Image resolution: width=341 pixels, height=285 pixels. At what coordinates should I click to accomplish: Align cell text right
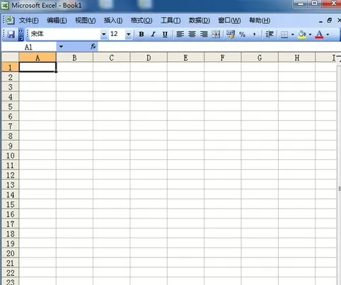(204, 35)
